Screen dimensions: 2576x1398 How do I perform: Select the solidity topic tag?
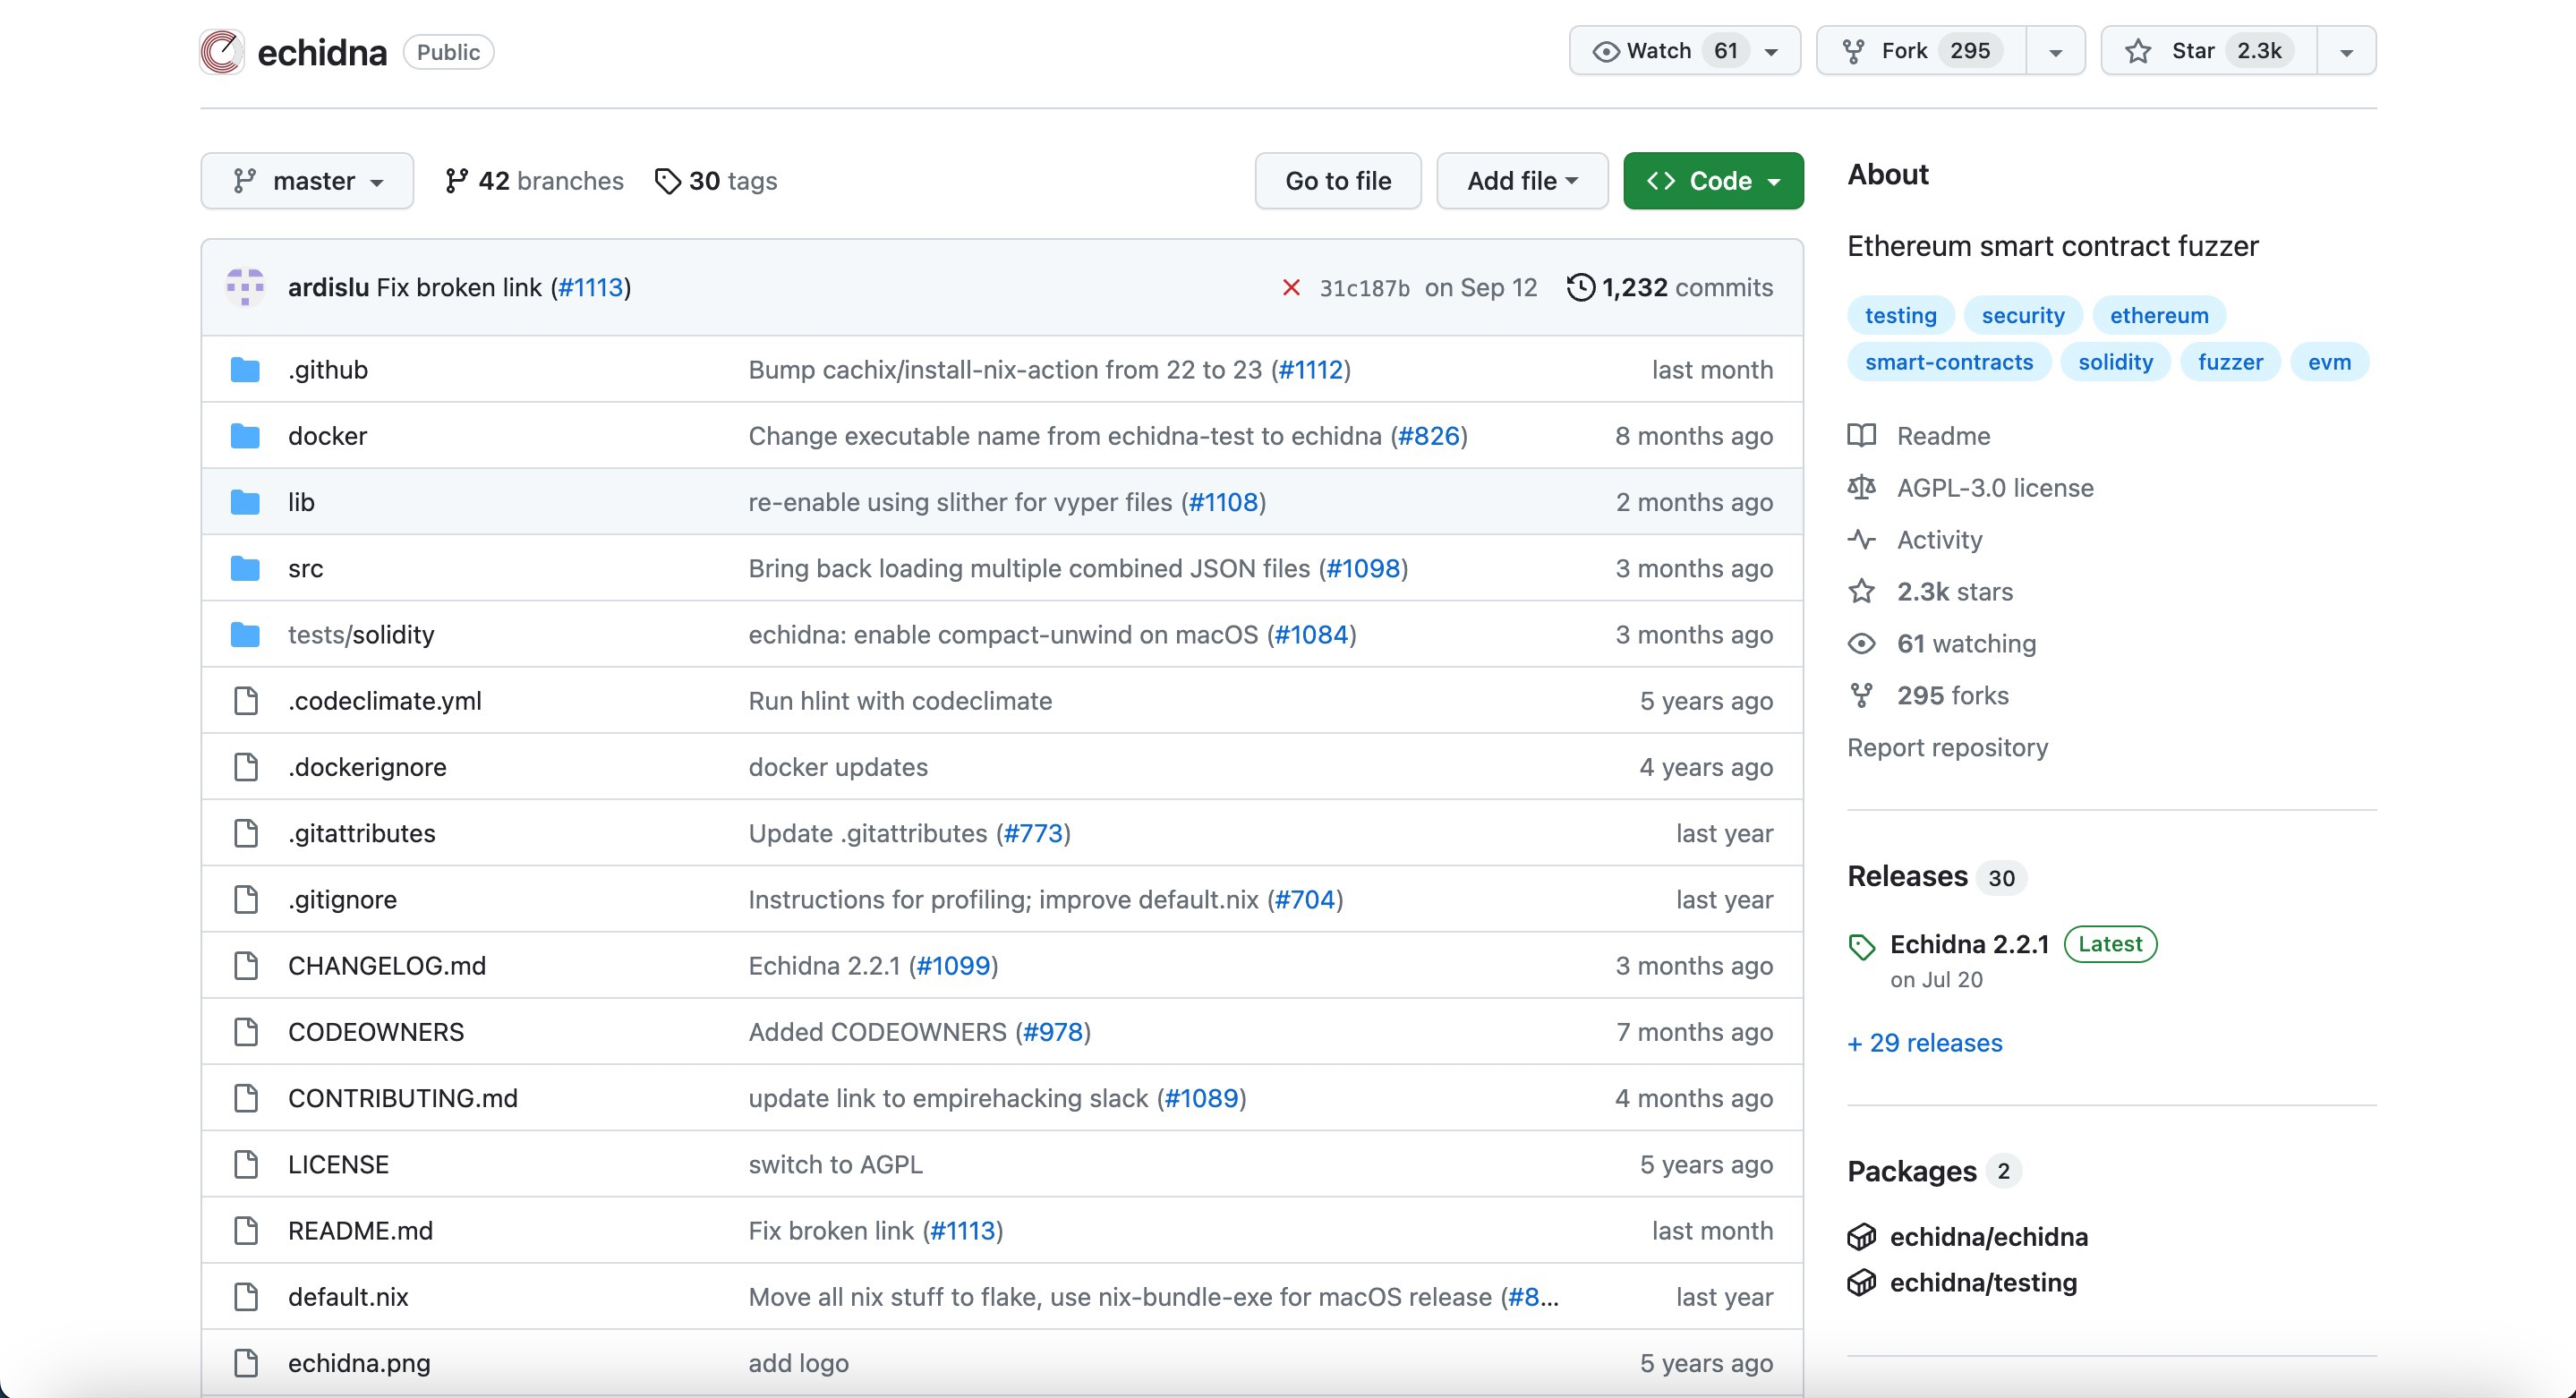(2115, 362)
